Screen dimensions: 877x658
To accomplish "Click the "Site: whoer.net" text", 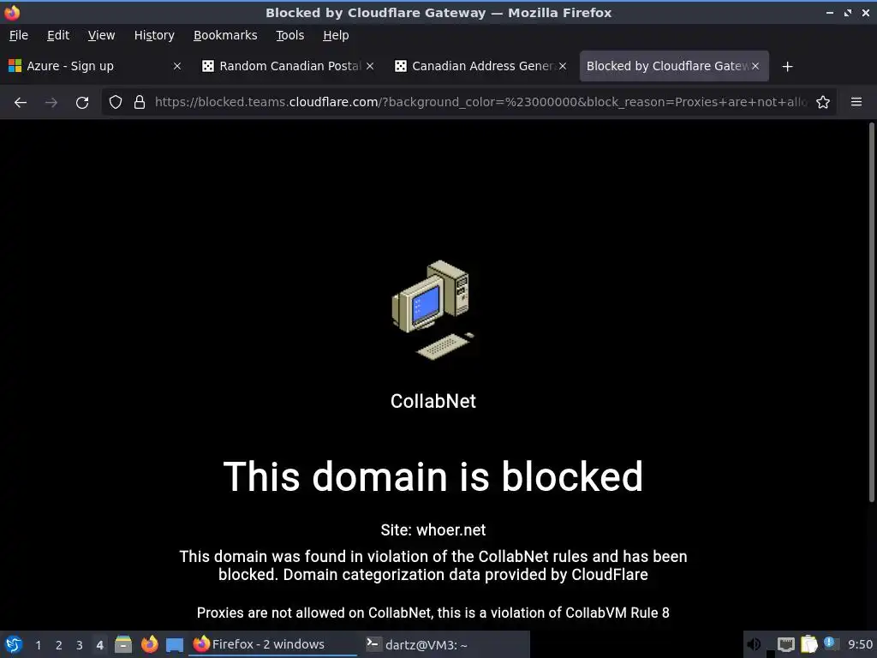I will click(433, 529).
